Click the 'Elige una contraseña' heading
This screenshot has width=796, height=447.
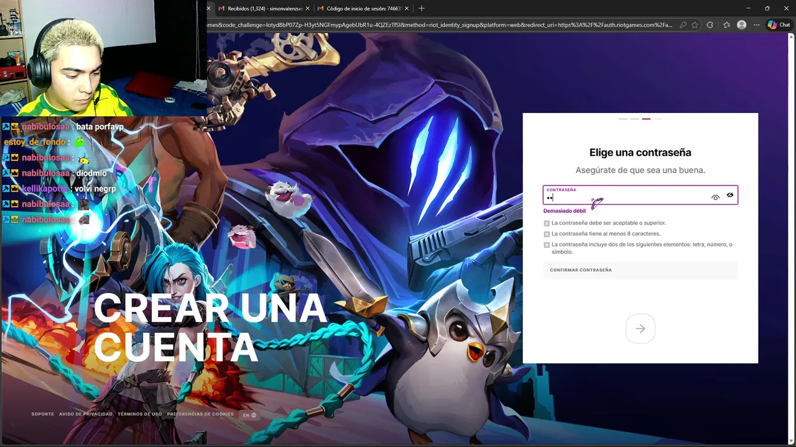(640, 153)
